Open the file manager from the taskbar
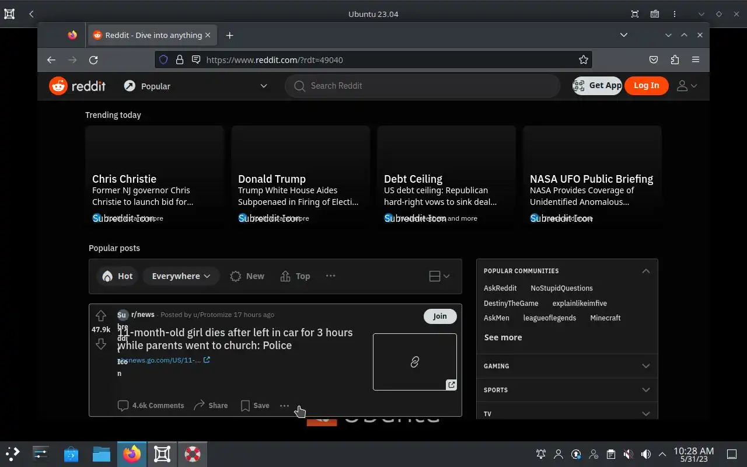 (x=102, y=454)
